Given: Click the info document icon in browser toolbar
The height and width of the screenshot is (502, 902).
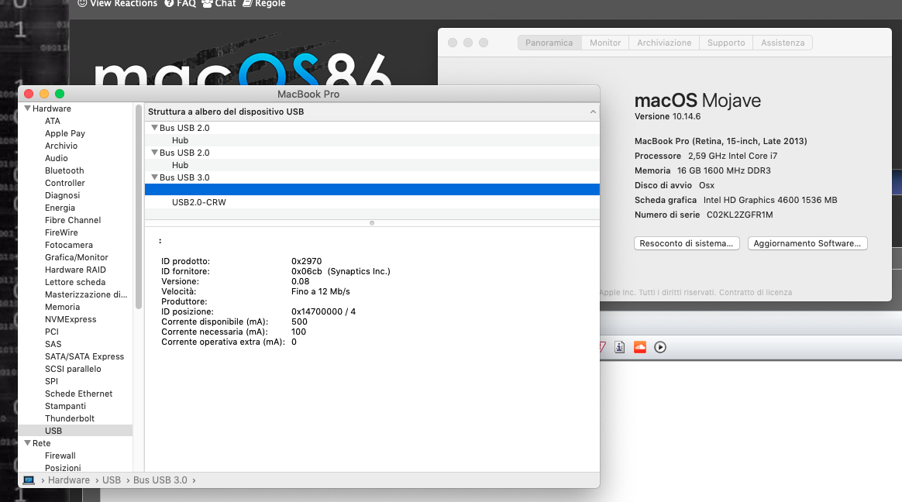Looking at the screenshot, I should [x=620, y=347].
